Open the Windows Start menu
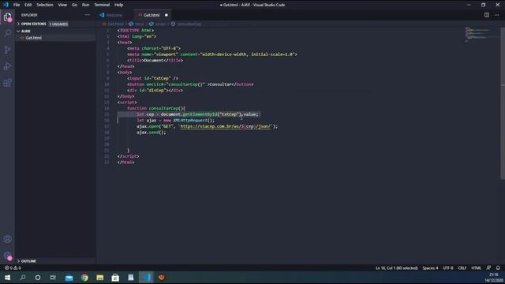The image size is (505, 284). point(7,278)
